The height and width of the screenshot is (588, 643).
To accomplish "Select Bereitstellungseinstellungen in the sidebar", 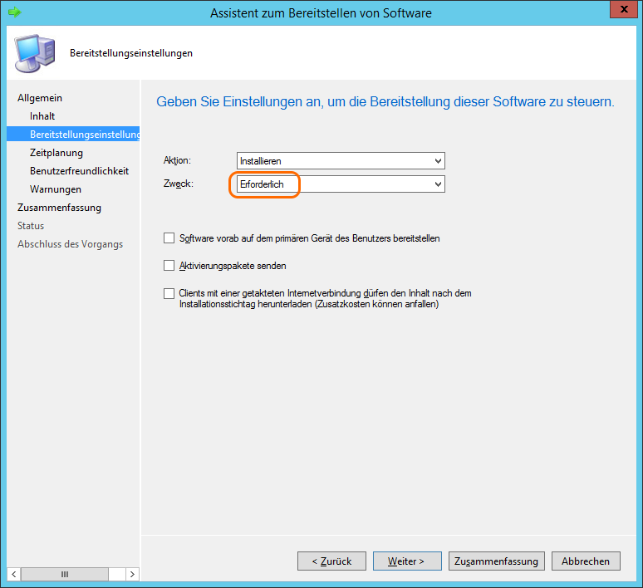I will [85, 135].
